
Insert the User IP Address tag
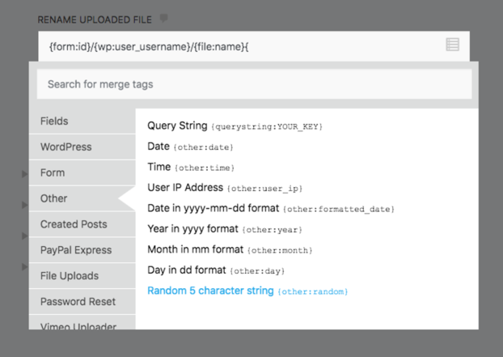224,188
